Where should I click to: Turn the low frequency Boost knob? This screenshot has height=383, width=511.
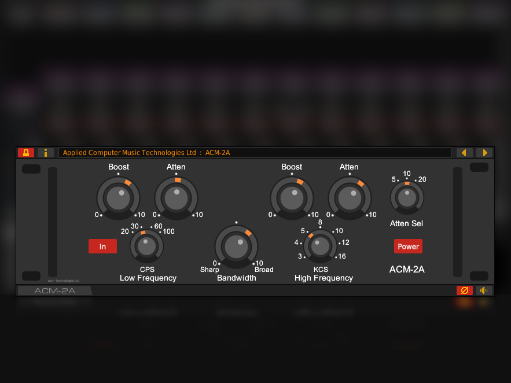coord(118,197)
